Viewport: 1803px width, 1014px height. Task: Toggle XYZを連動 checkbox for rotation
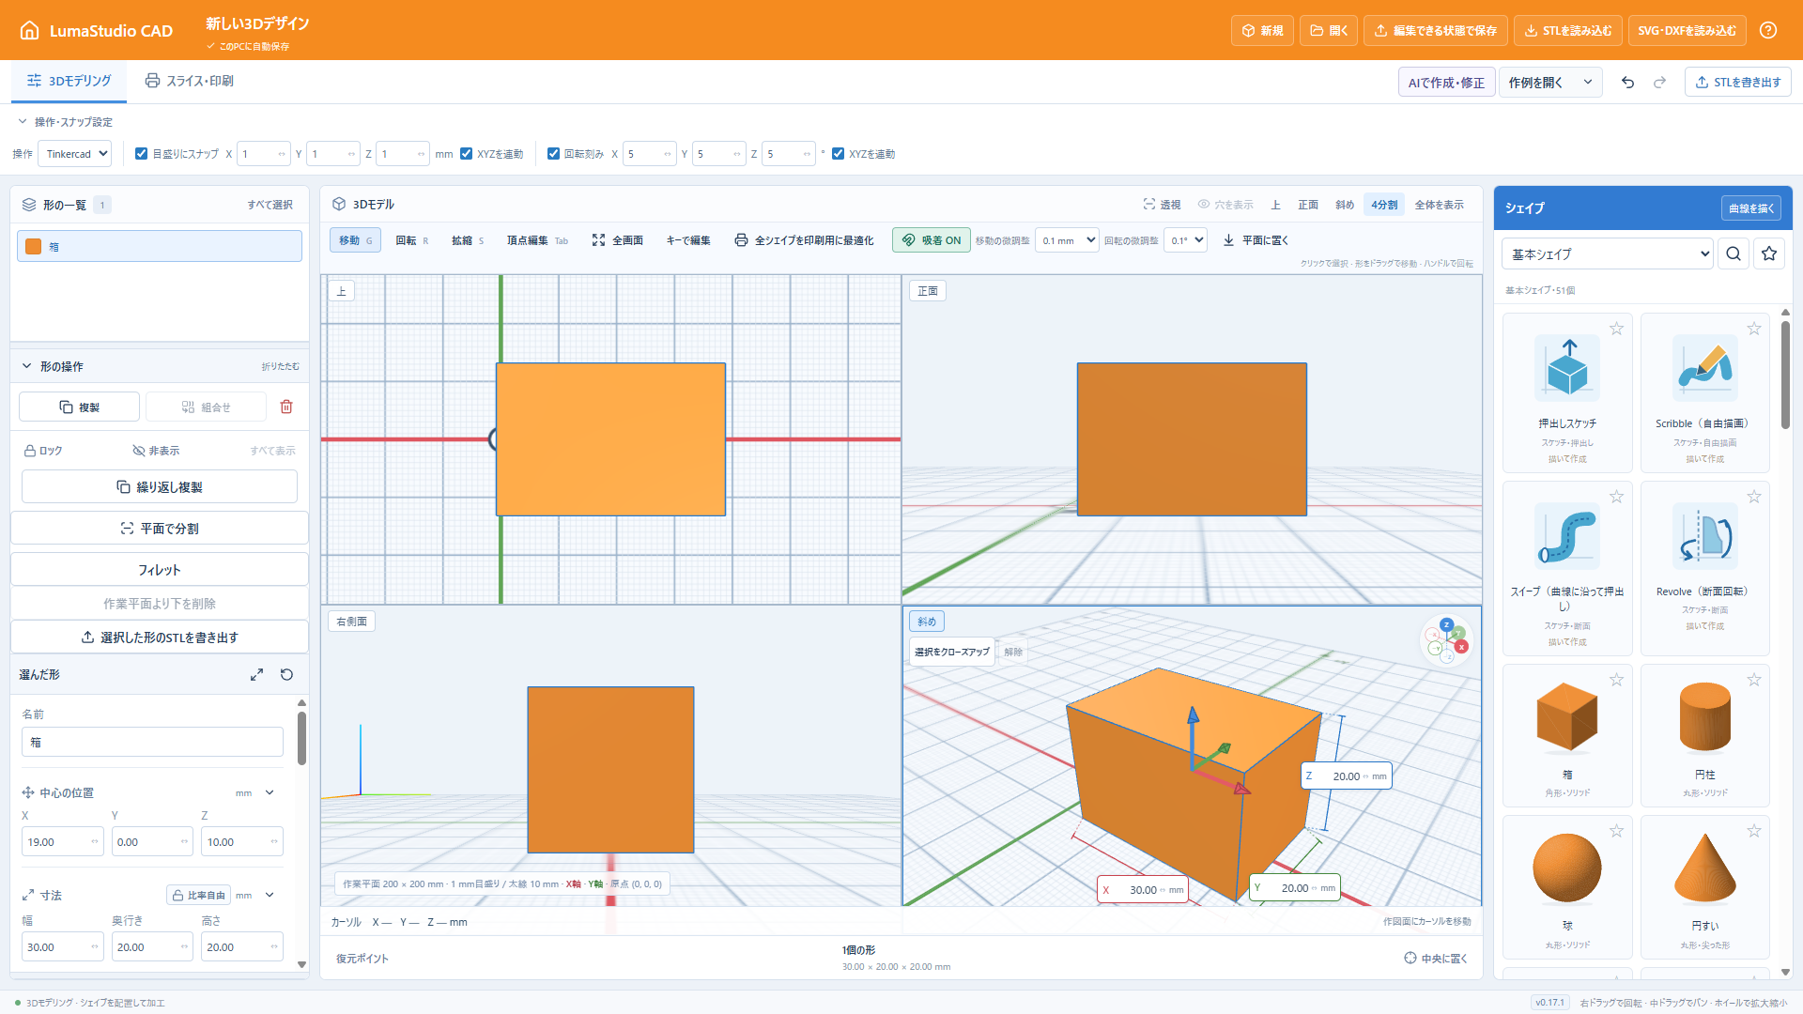[x=838, y=154]
